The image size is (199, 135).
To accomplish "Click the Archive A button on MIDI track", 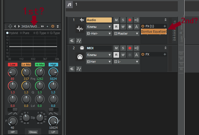I will coord(136,55).
